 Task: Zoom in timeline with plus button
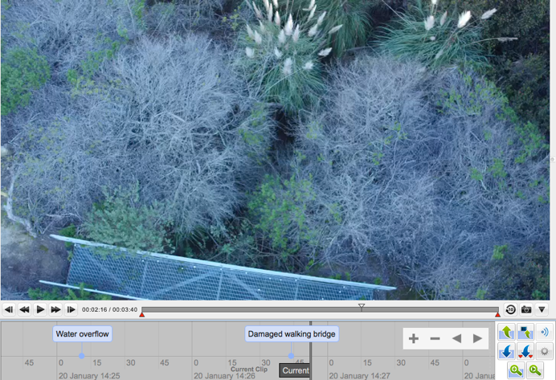(414, 338)
